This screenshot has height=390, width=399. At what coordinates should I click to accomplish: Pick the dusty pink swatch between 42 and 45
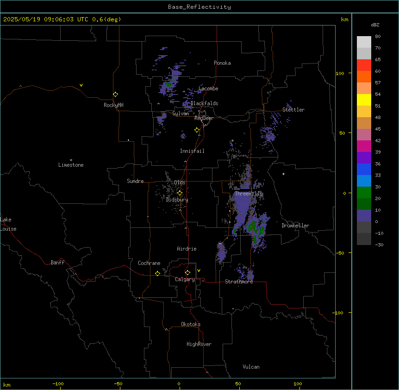pyautogui.click(x=364, y=134)
